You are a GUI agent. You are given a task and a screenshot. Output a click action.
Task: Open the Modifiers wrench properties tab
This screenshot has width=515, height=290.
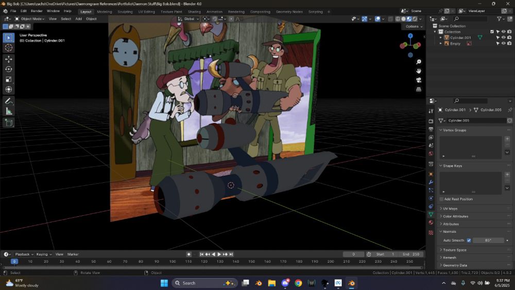(x=431, y=182)
